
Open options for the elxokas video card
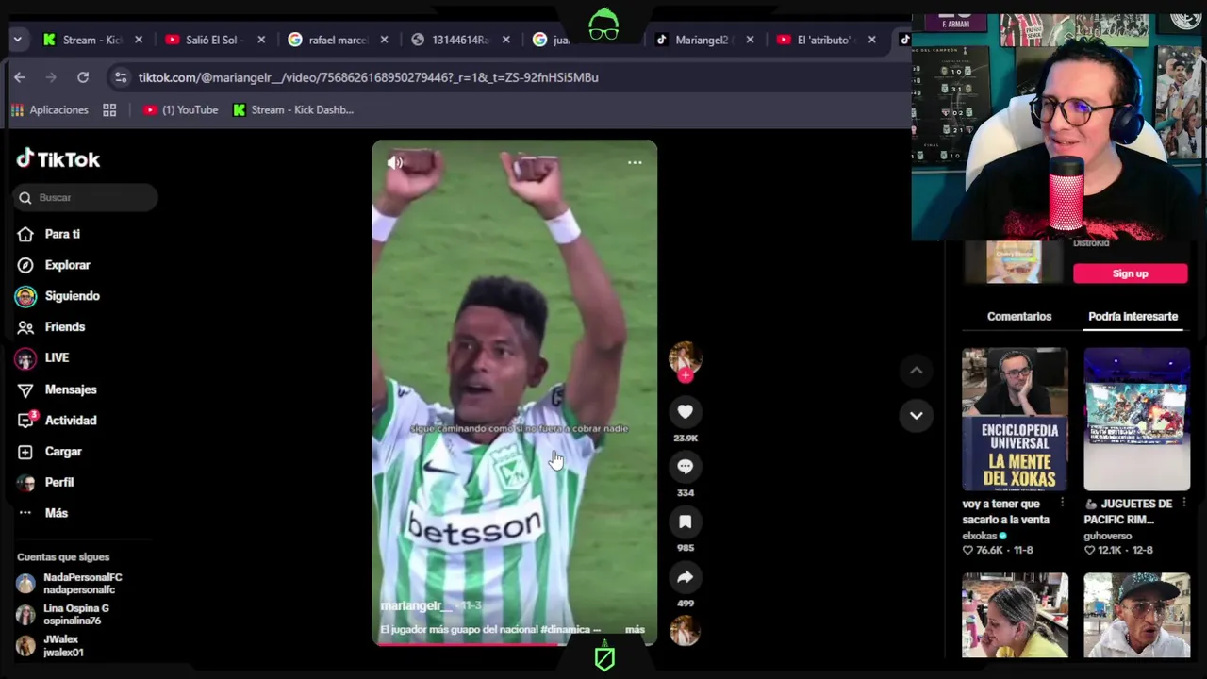[1063, 504]
